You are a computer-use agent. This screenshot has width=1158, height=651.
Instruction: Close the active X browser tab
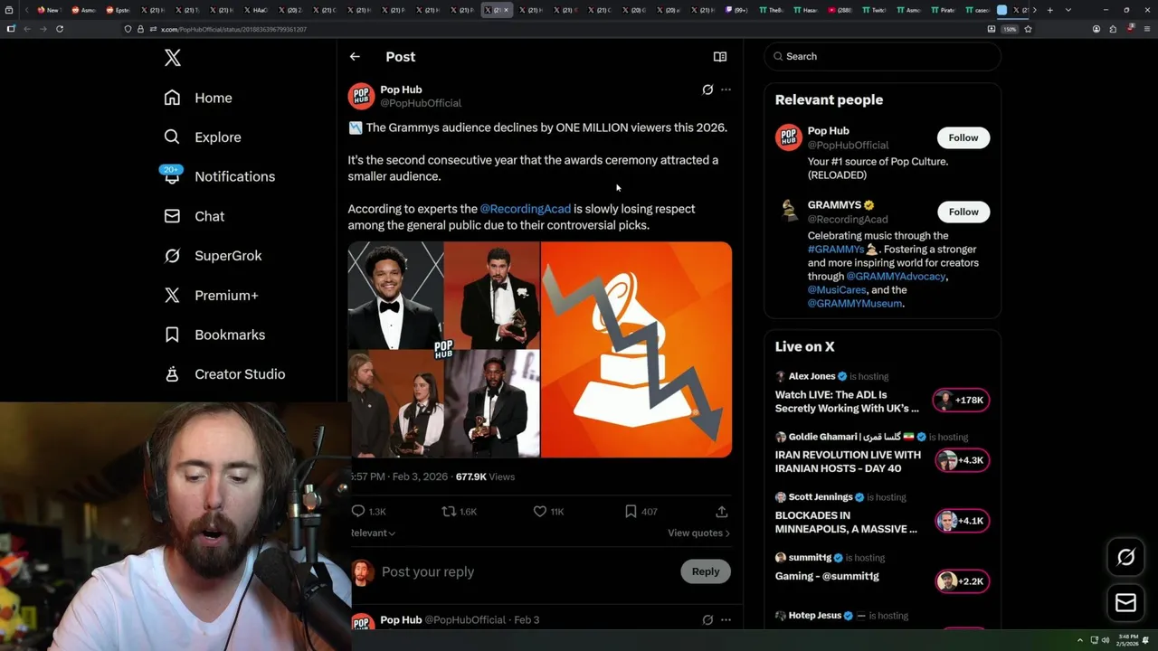(506, 10)
